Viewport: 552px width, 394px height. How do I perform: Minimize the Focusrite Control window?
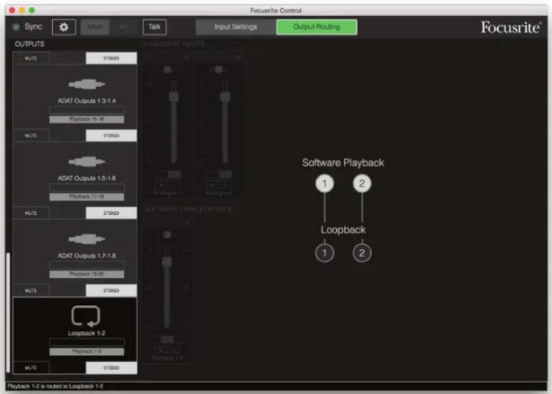coord(22,10)
